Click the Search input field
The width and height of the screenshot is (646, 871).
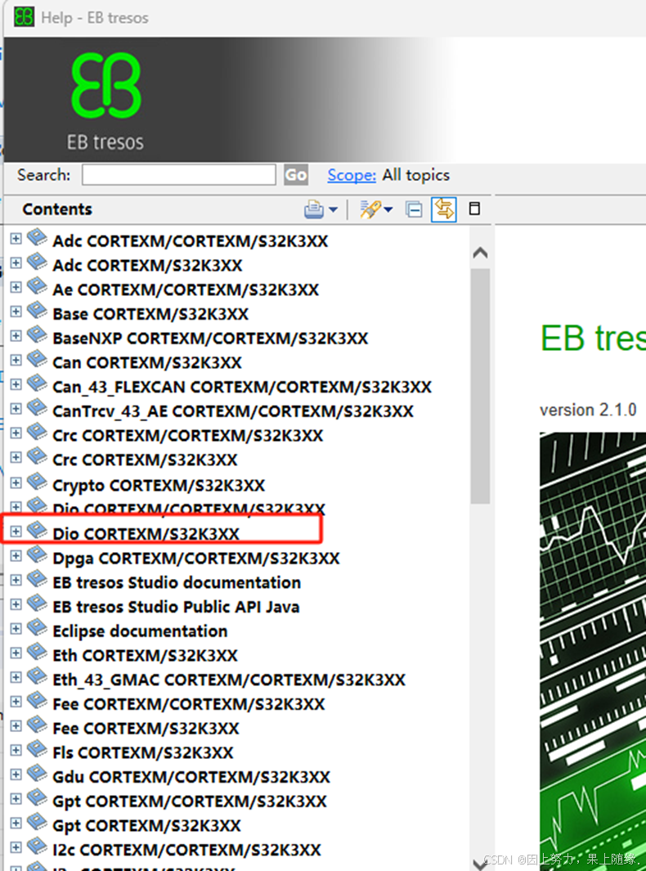tap(178, 175)
